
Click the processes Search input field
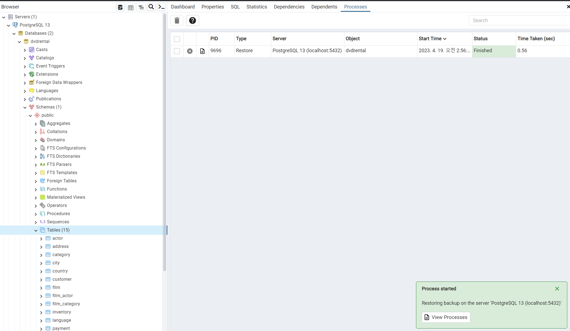coord(520,20)
